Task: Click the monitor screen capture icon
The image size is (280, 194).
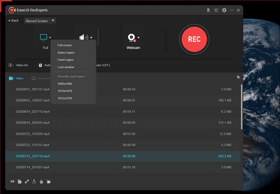Action: tap(44, 37)
